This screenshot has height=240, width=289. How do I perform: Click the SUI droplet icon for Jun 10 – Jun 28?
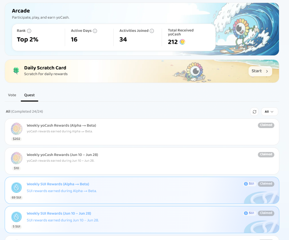click(16, 217)
